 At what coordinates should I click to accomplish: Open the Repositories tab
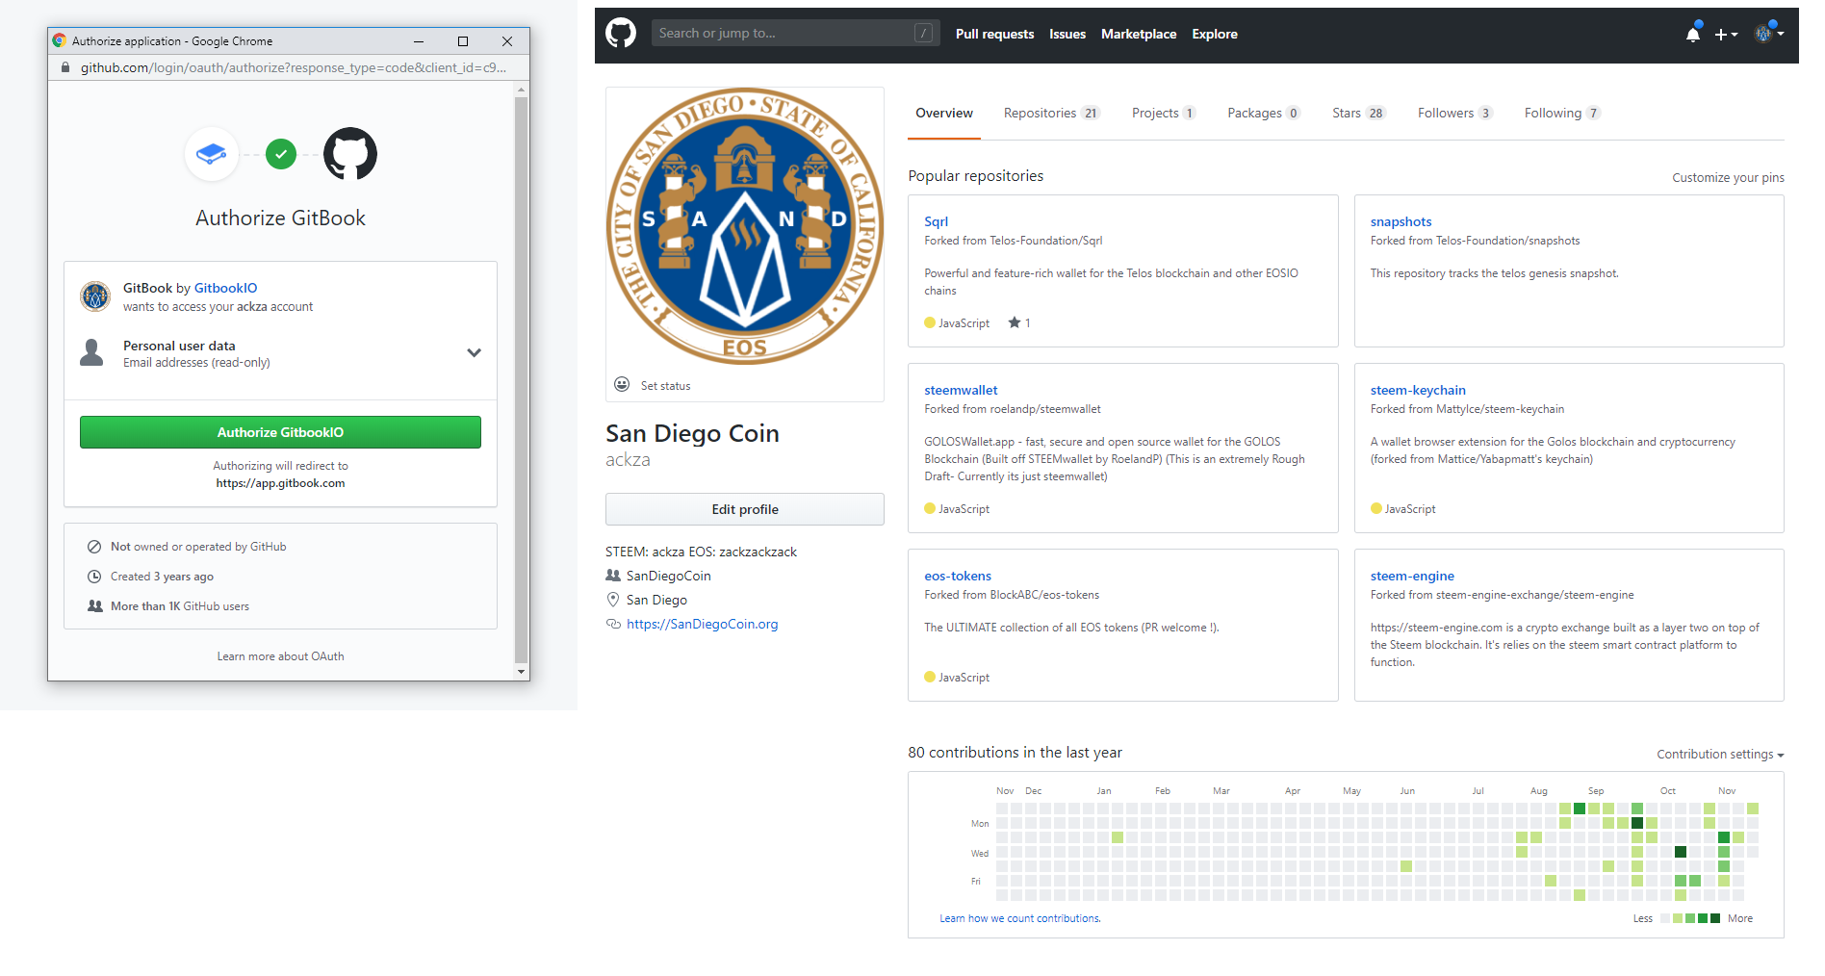[x=1051, y=114]
